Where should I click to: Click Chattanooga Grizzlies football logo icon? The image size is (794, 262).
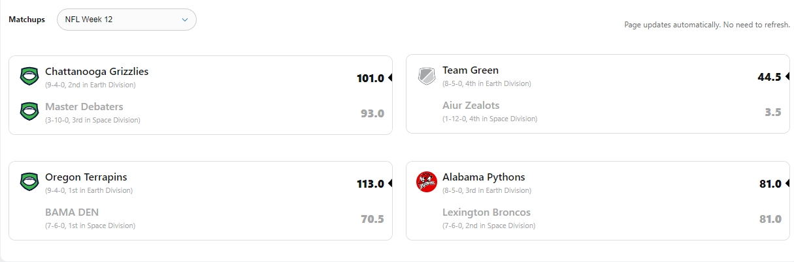click(x=29, y=76)
